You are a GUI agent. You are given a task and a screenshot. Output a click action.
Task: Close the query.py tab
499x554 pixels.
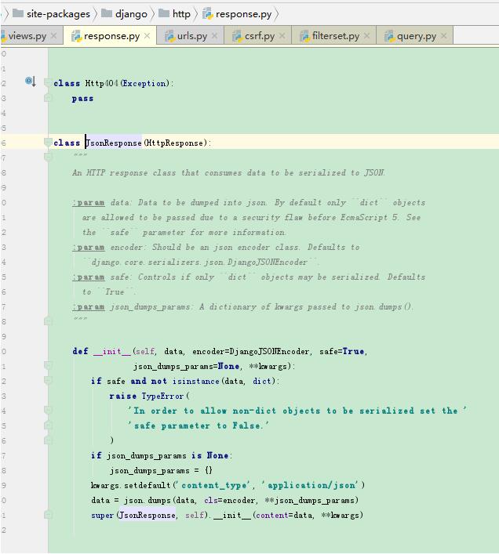coord(444,36)
